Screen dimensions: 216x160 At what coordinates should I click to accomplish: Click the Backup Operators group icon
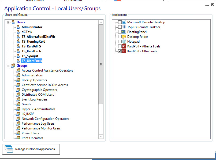18,80
